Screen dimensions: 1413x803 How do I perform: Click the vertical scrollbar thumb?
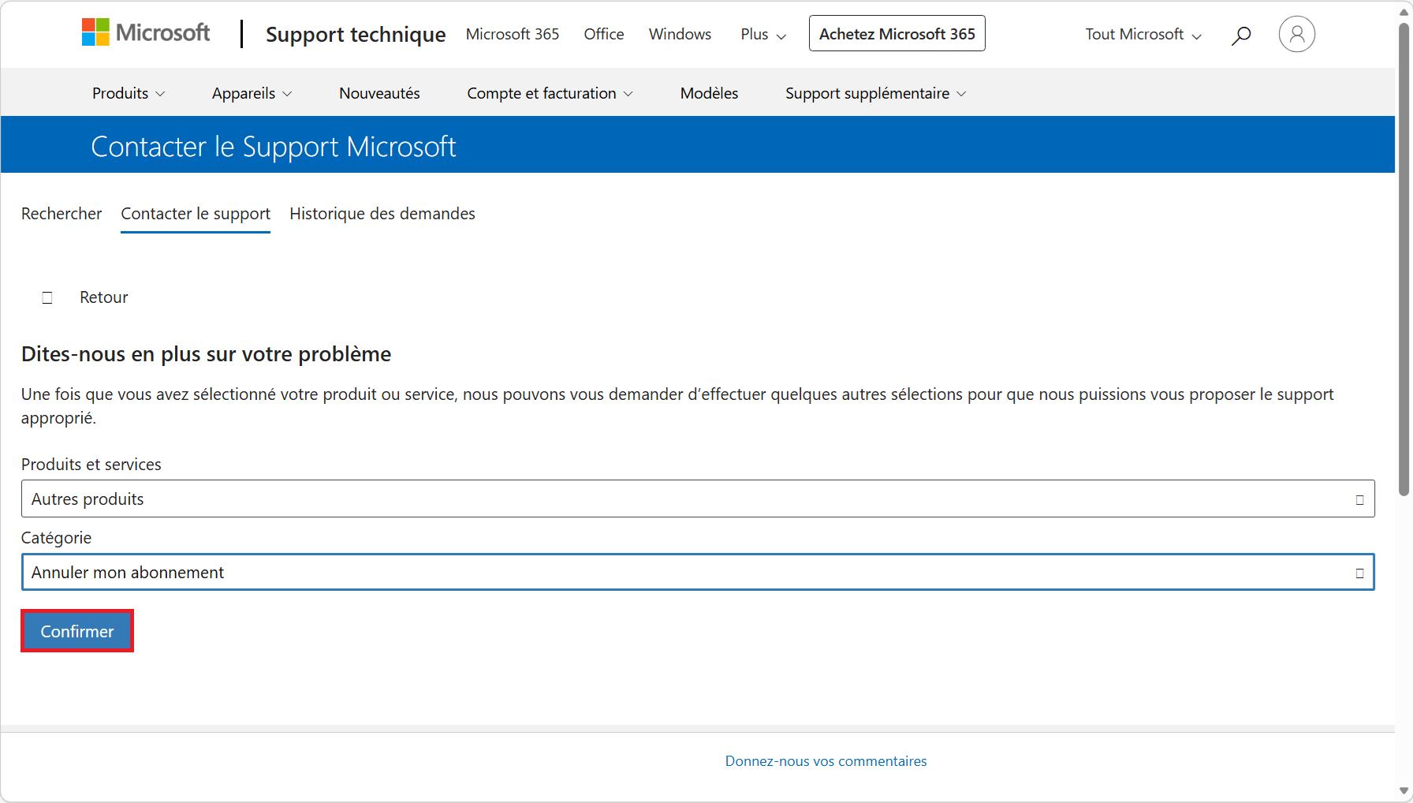pyautogui.click(x=1404, y=260)
